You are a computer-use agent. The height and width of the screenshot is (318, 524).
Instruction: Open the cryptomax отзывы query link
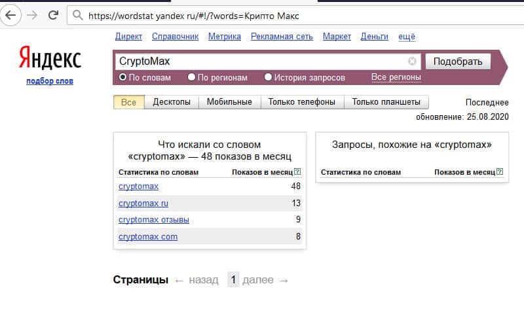pos(153,220)
